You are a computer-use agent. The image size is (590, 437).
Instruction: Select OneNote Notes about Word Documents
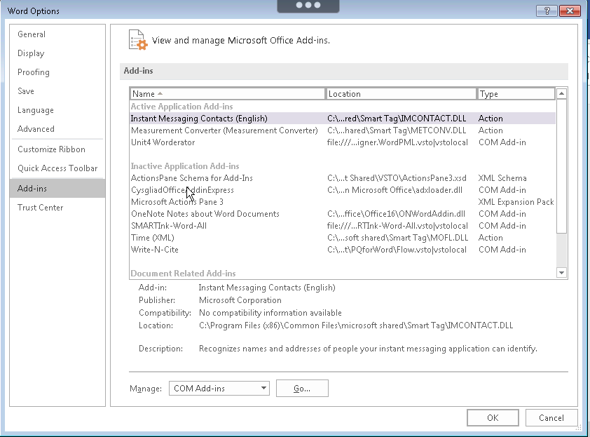tap(343, 214)
